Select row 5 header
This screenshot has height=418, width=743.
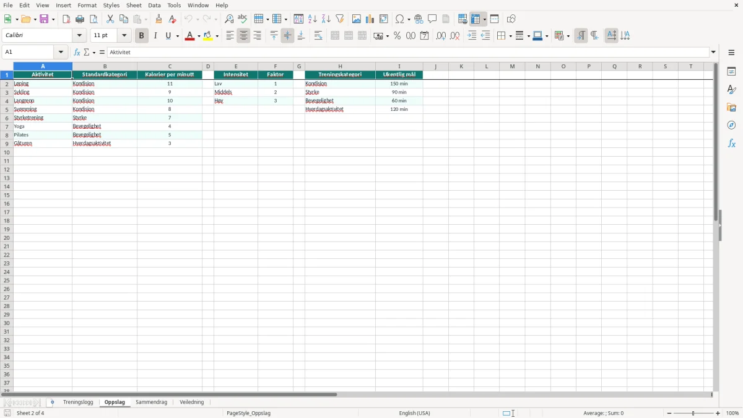point(7,109)
